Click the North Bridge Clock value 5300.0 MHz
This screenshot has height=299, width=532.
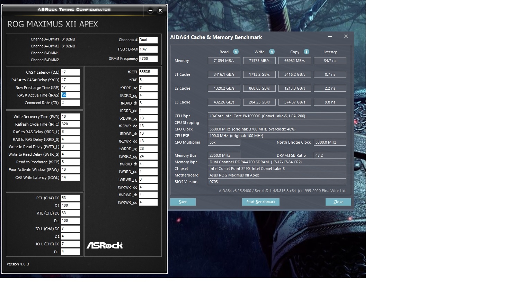tap(330, 142)
